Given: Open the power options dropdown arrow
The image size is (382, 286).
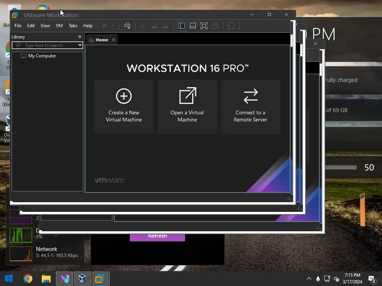Looking at the screenshot, I should pos(113,26).
